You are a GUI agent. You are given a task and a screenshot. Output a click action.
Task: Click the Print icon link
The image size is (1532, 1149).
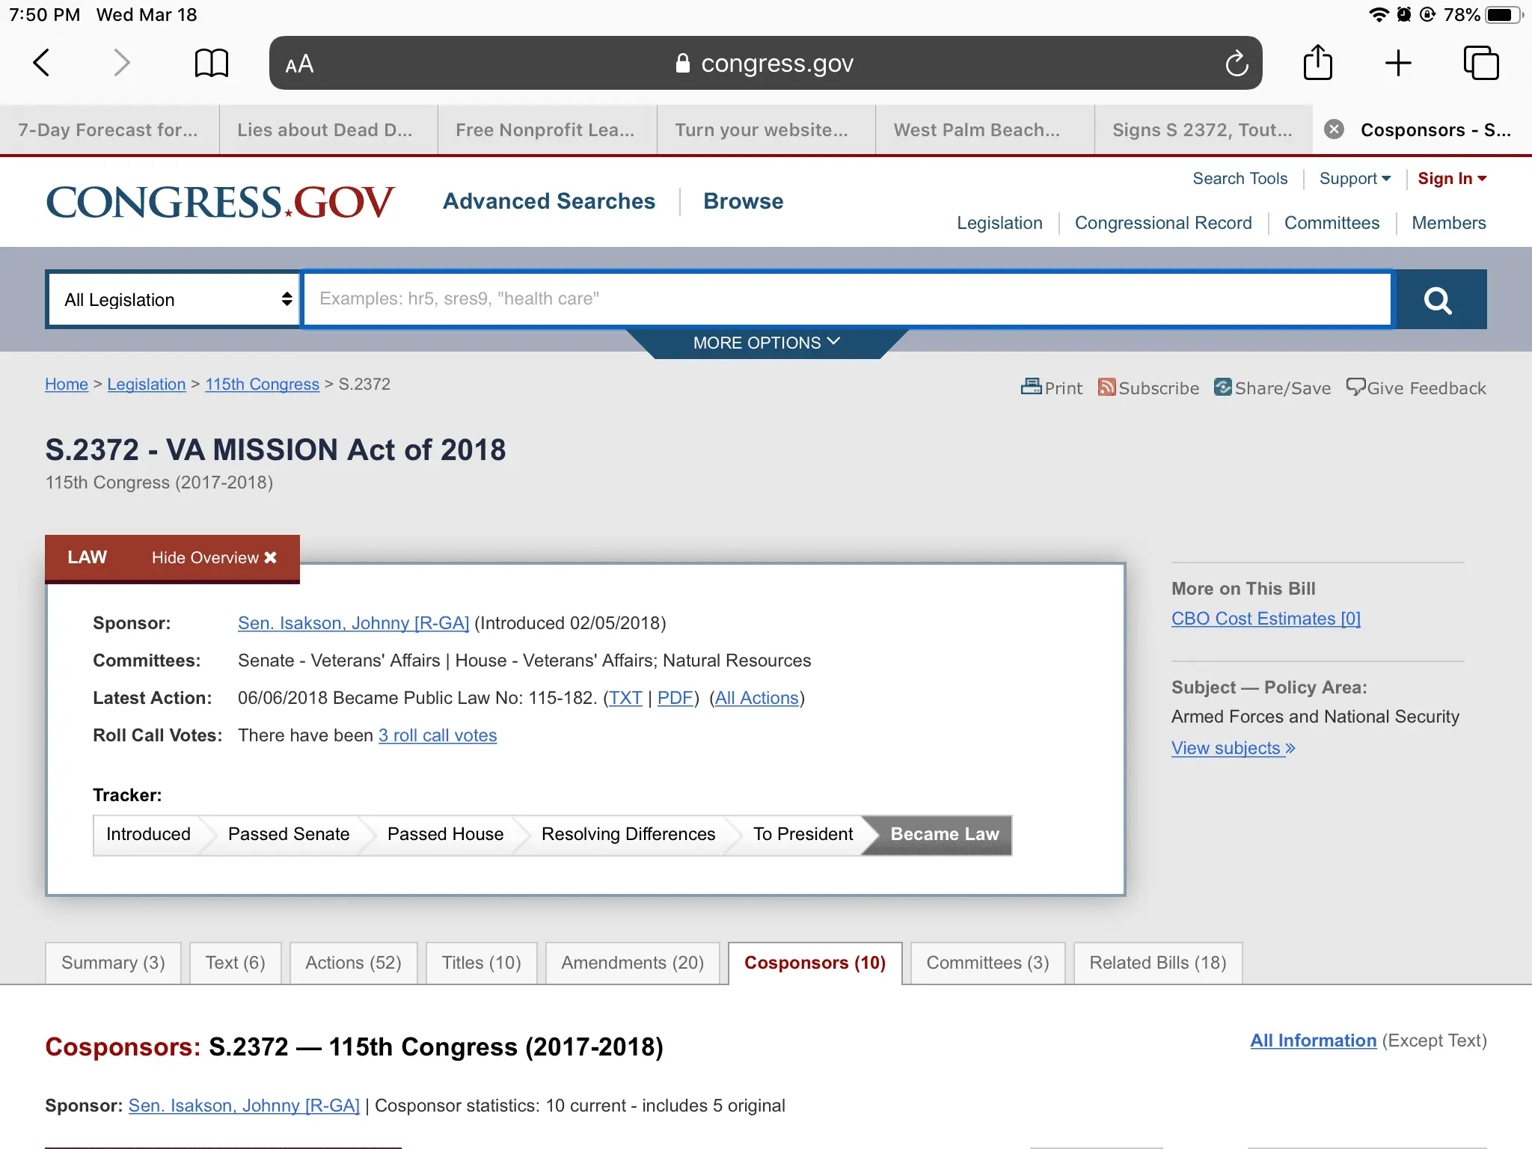coord(1052,387)
